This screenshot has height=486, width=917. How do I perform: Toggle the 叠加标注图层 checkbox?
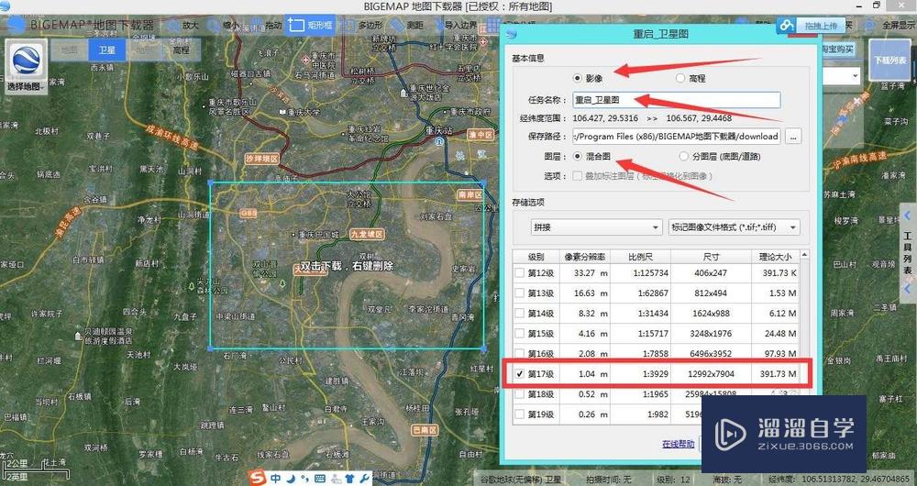coord(578,175)
